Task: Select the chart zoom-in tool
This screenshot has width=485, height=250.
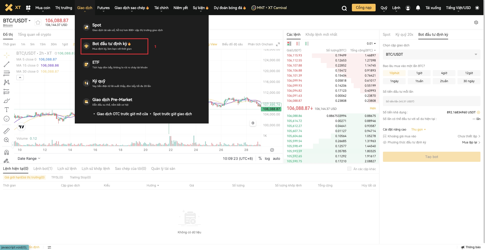Action: 7,140
